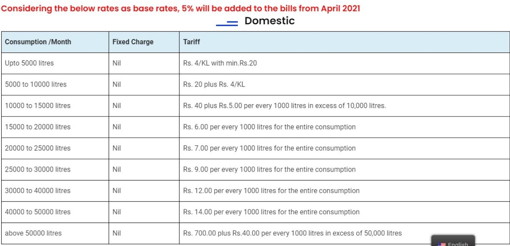Select the 25000 to 30000 litres cell
This screenshot has height=246, width=510.
(x=37, y=169)
